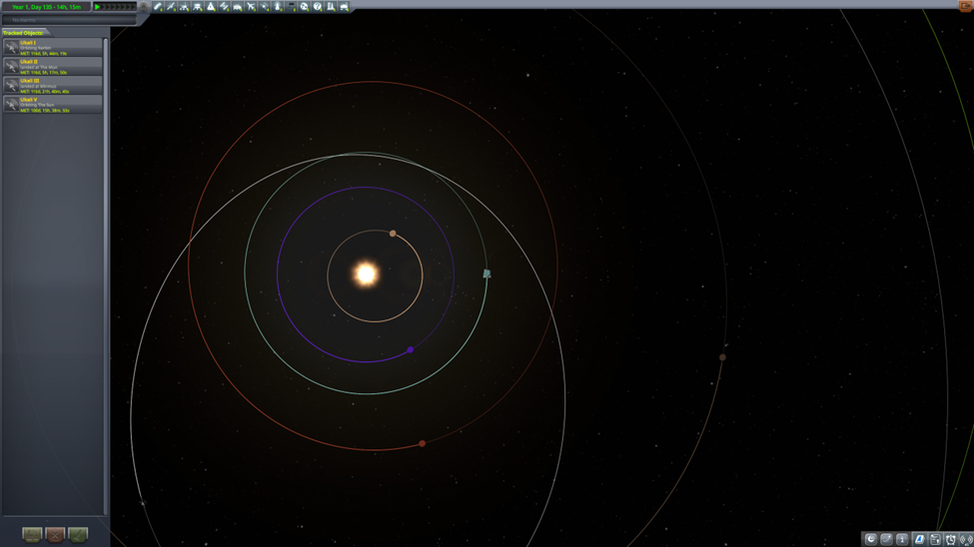This screenshot has height=547, width=974.
Task: Click the last filter icon in toolbar
Action: (344, 6)
